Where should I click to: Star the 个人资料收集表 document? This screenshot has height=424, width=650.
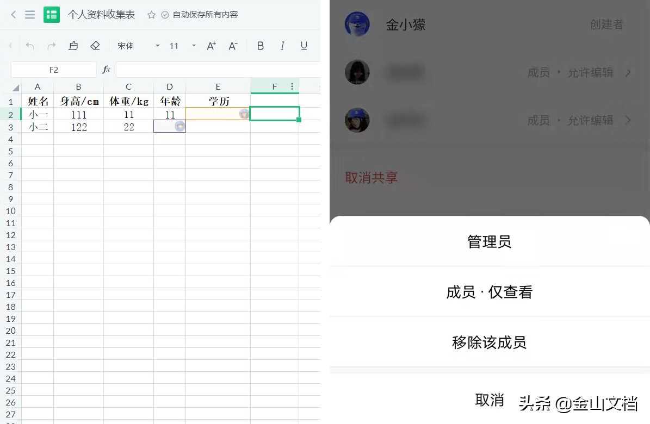[x=151, y=15]
